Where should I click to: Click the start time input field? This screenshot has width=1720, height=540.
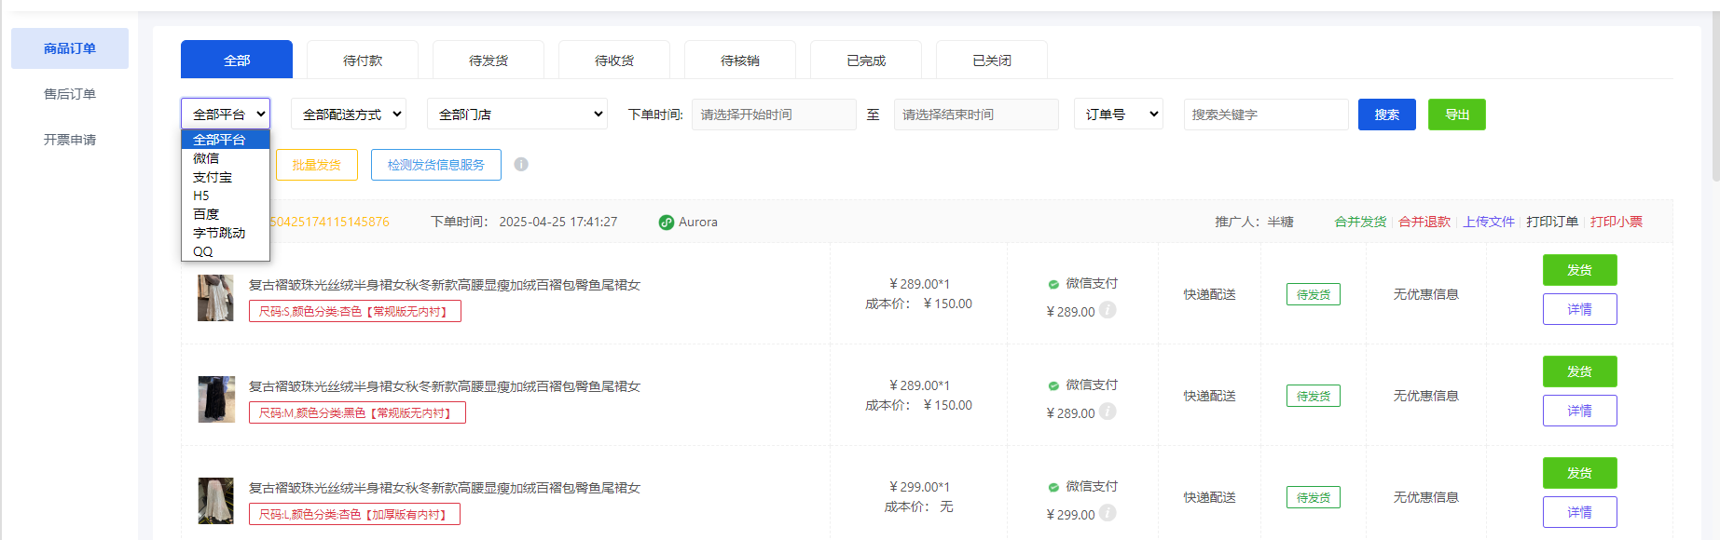[x=773, y=115]
